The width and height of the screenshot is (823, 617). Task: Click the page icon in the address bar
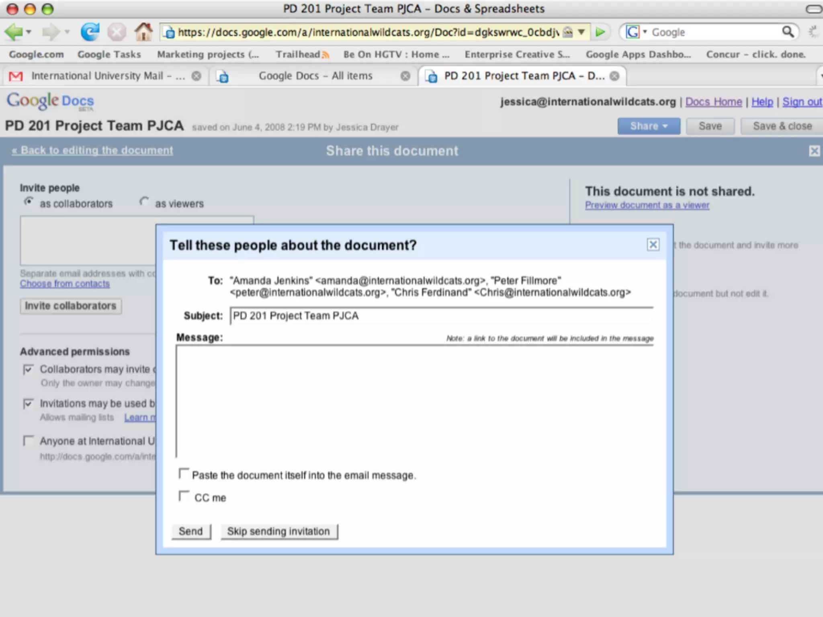170,32
